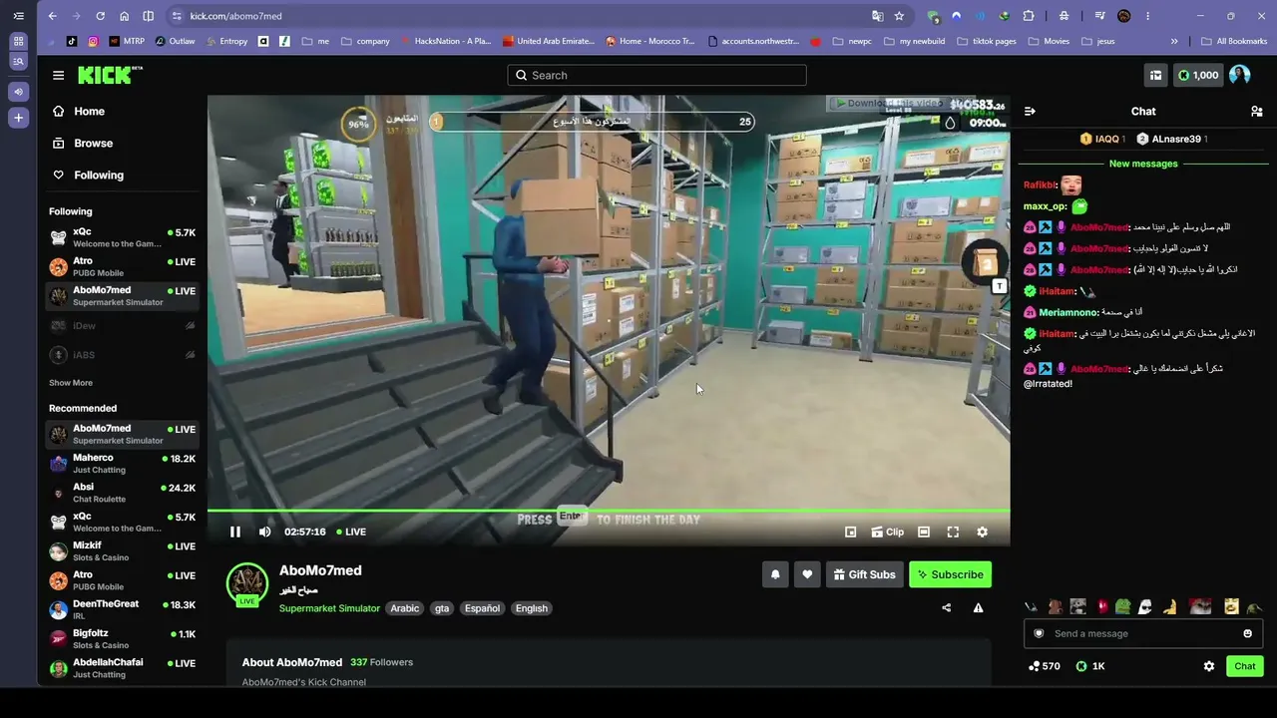1277x718 pixels.
Task: Subscribe to AboMo7med
Action: pyautogui.click(x=951, y=574)
